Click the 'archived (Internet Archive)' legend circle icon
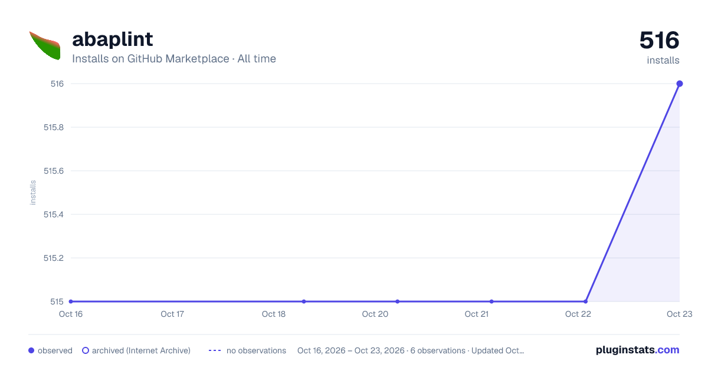This screenshot has width=708, height=371. 86,350
